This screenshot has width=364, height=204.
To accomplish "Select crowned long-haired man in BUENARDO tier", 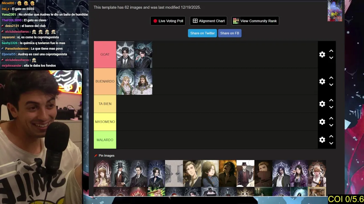I will [x=143, y=81].
